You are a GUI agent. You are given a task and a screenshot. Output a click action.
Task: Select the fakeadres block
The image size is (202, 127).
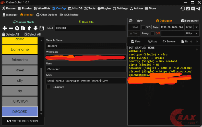(x=20, y=60)
